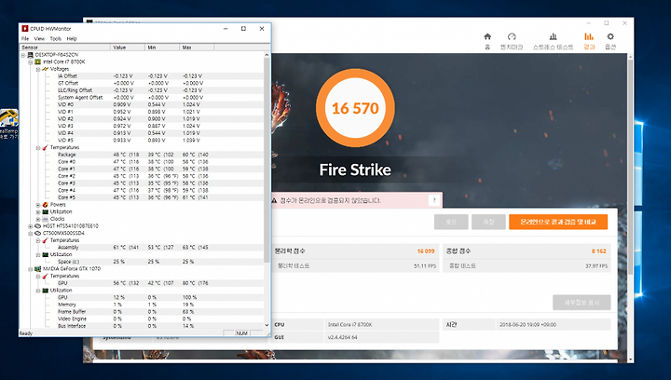Image resolution: width=671 pixels, height=380 pixels.
Task: Expand the CPU Utilization group above Clocks
Action: tap(37, 212)
